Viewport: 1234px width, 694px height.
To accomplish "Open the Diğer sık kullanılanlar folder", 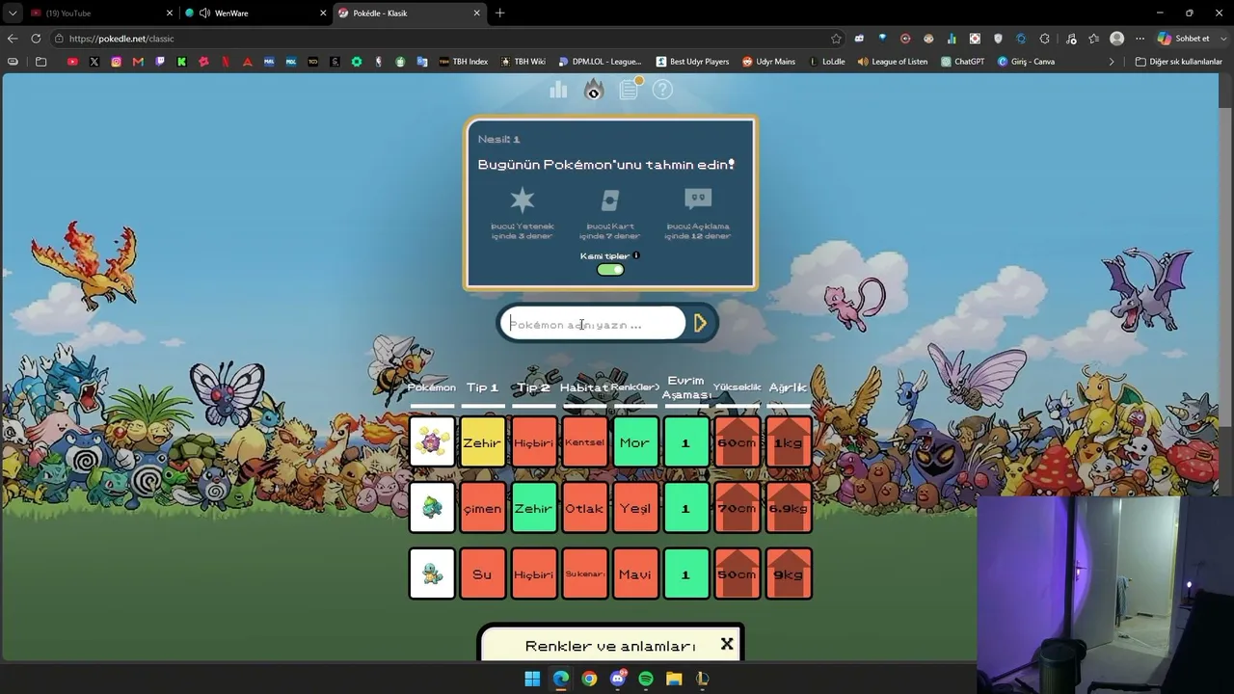I will 1178,62.
